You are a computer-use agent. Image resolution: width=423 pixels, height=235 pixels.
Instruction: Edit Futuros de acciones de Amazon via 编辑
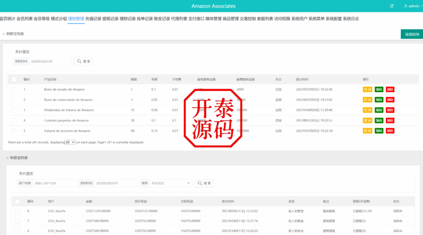(x=379, y=131)
